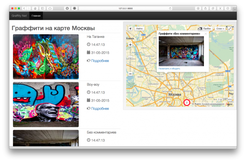Reload the page using address bar icon

[170, 8]
